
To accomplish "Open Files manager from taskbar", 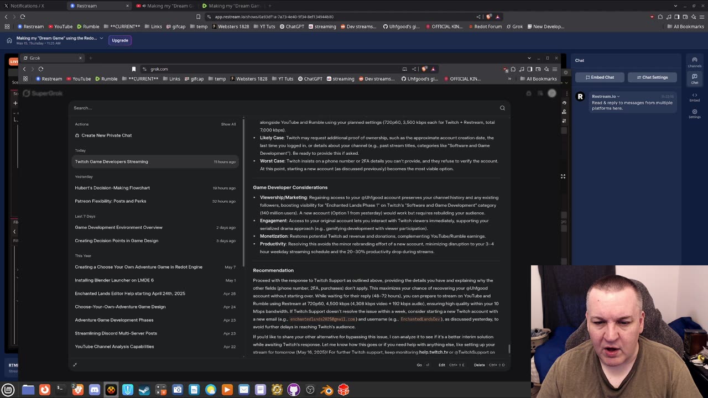I will [x=28, y=390].
